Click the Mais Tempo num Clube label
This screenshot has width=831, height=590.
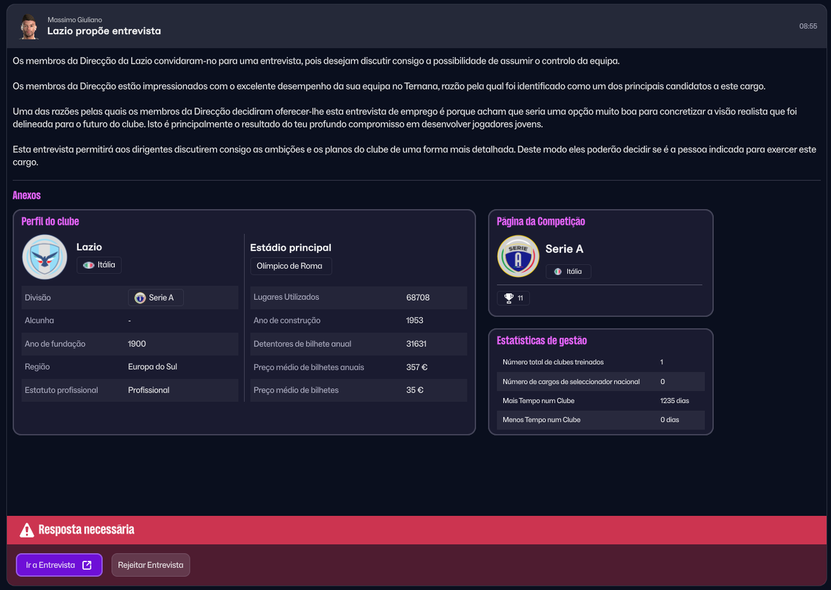538,400
